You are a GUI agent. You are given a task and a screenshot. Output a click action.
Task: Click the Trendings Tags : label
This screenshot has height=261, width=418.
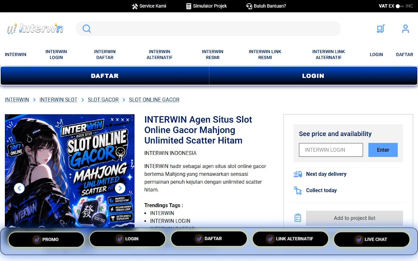[x=164, y=205]
